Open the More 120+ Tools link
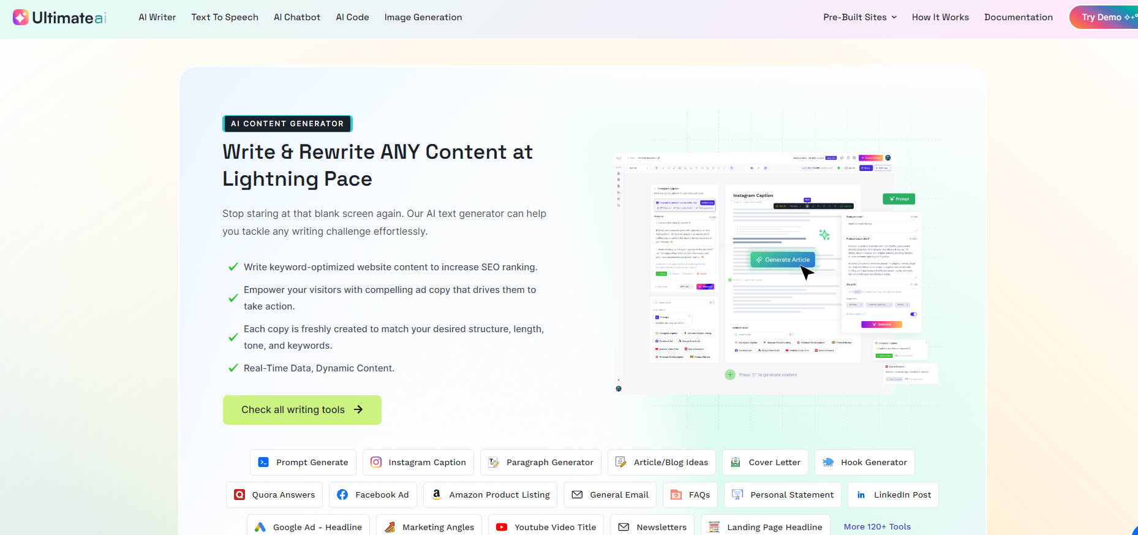This screenshot has width=1138, height=535. click(877, 526)
